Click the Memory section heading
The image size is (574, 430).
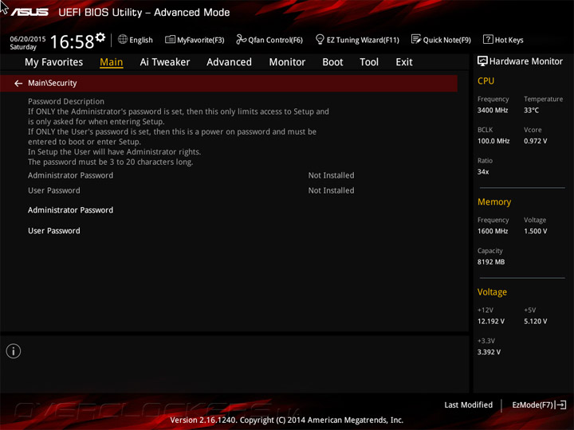(x=494, y=201)
